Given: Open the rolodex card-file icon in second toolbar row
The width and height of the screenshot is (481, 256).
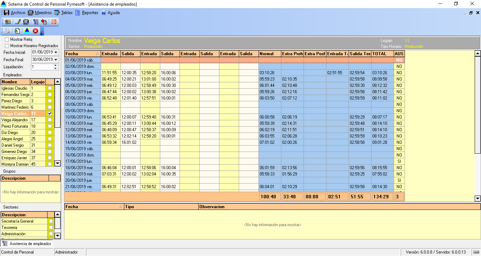Looking at the screenshot, I should pyautogui.click(x=26, y=22).
